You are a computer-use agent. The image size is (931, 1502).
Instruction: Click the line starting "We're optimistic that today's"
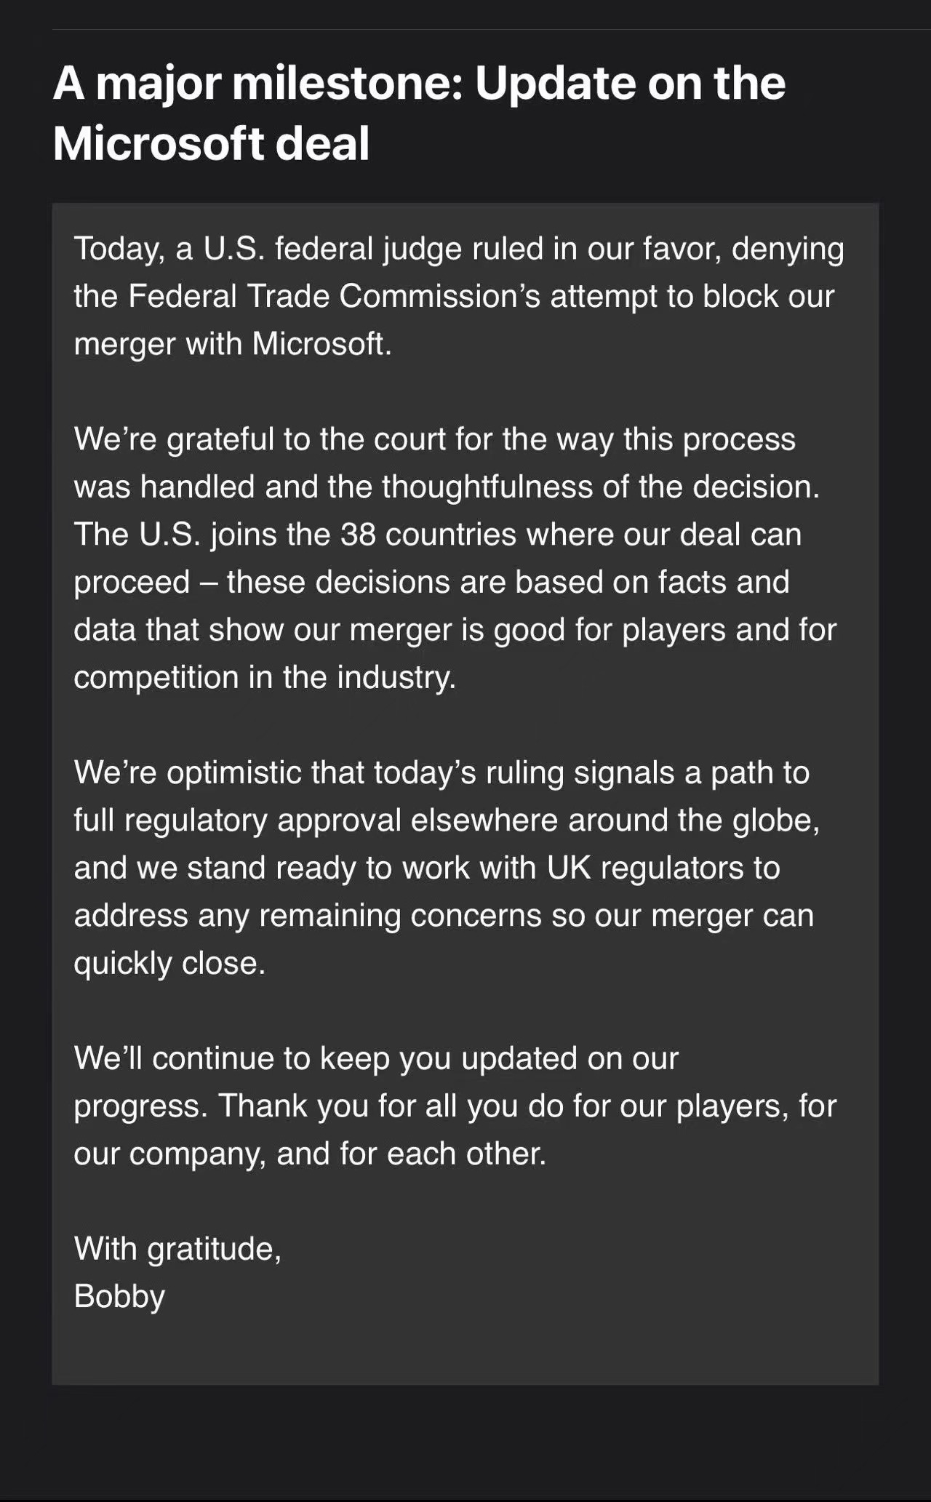click(441, 772)
